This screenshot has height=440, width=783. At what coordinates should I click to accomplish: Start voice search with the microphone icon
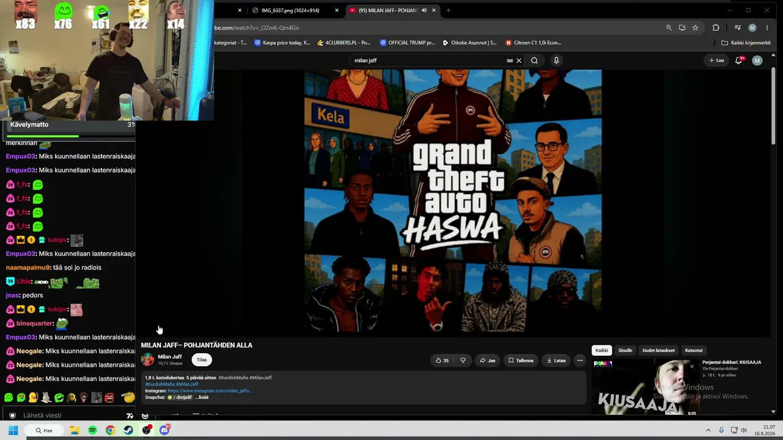(556, 61)
